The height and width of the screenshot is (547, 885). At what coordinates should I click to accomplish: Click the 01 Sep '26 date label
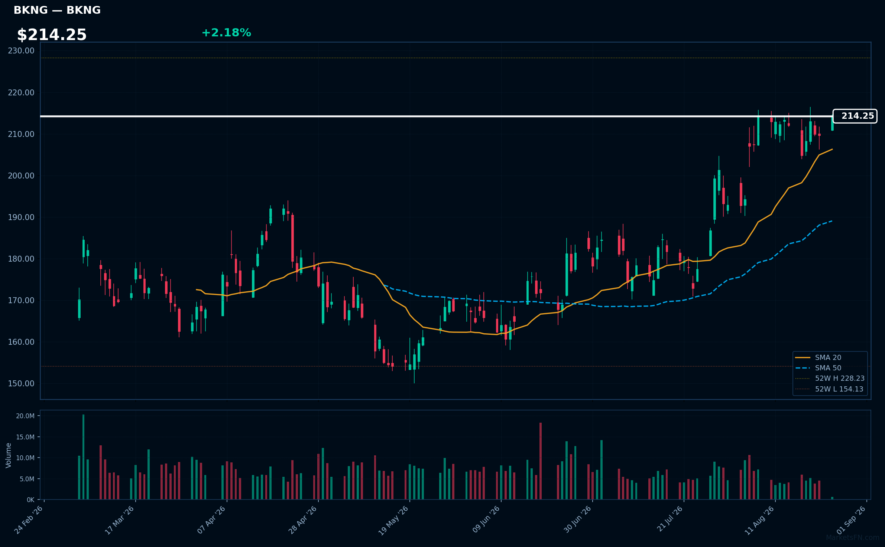click(x=851, y=520)
